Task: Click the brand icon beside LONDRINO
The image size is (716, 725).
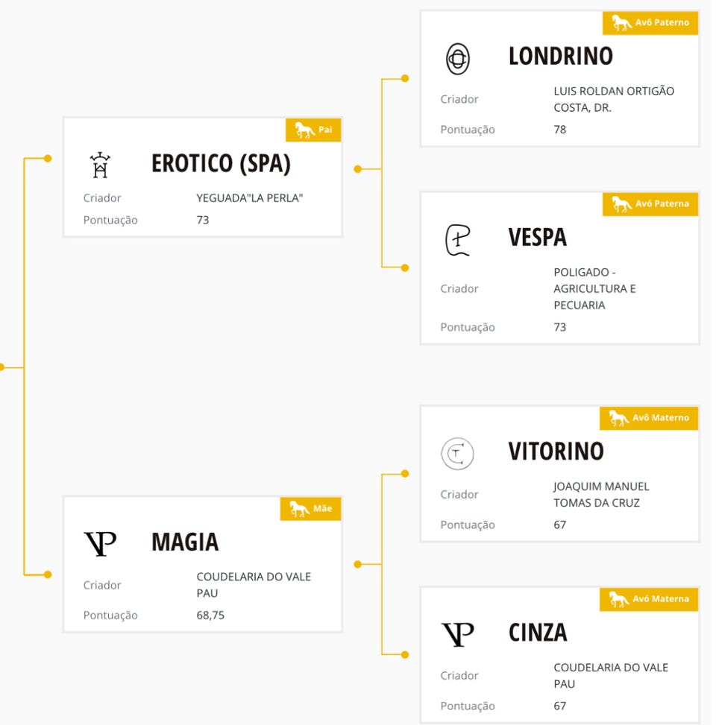Action: pos(457,58)
